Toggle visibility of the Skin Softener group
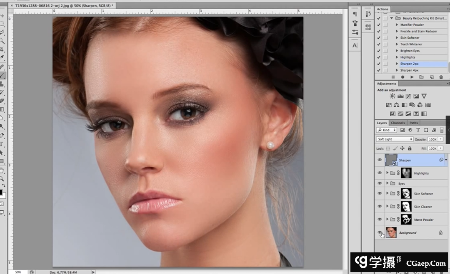The width and height of the screenshot is (450, 274). tap(380, 194)
